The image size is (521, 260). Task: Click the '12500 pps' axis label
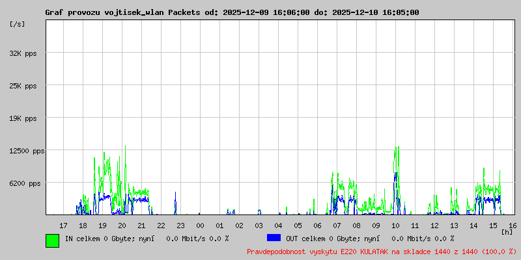click(27, 151)
